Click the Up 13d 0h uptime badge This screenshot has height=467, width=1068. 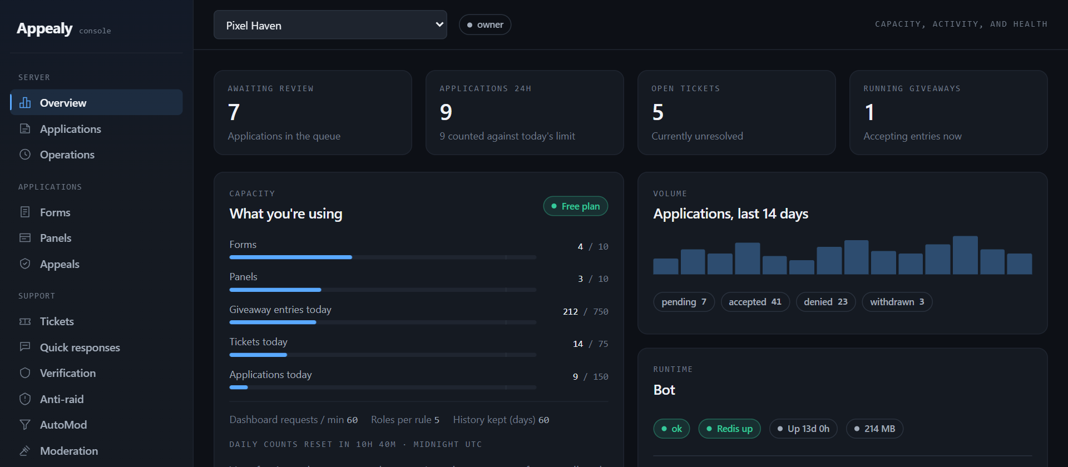(x=803, y=429)
